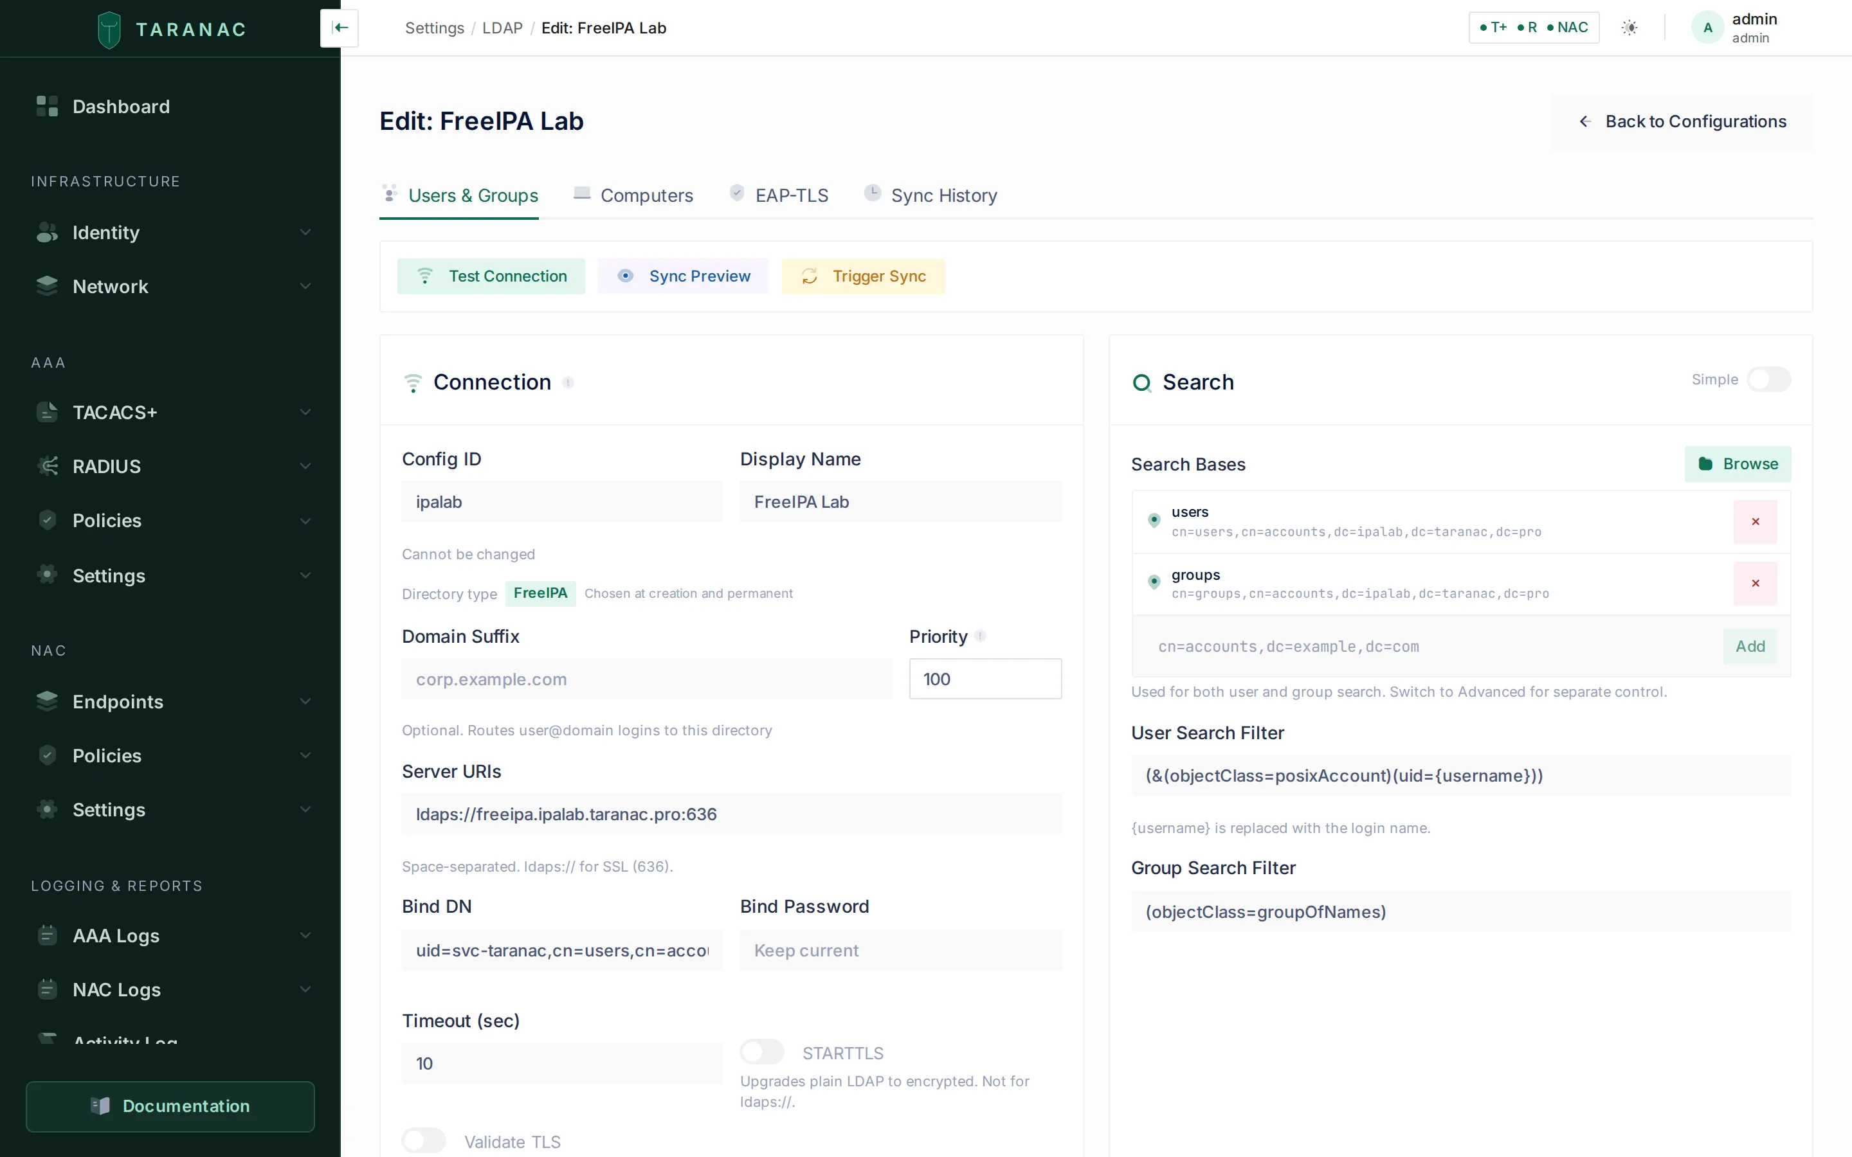Click the Test Connection button
This screenshot has height=1157, width=1852.
491,276
